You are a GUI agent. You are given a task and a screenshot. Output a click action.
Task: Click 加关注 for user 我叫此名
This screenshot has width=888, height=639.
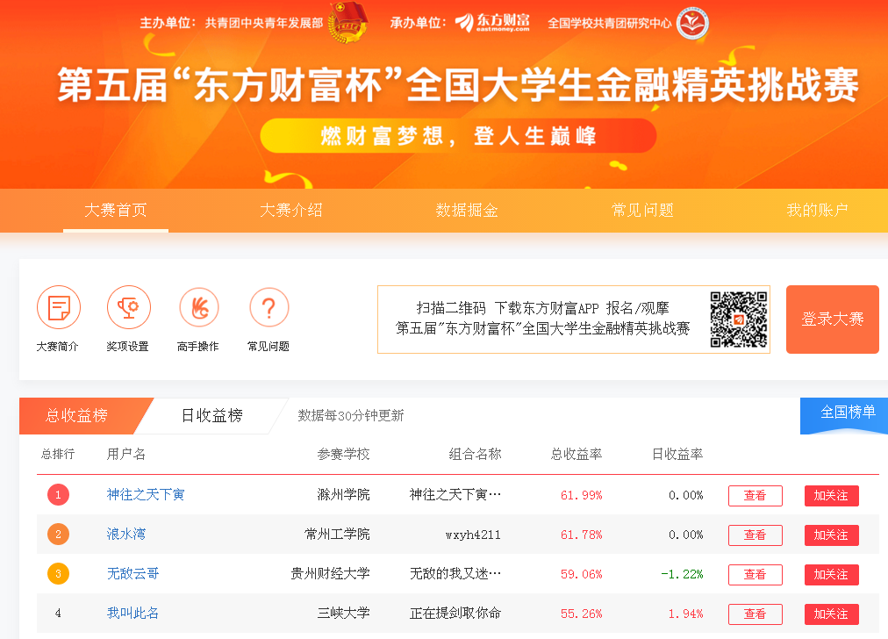[831, 614]
